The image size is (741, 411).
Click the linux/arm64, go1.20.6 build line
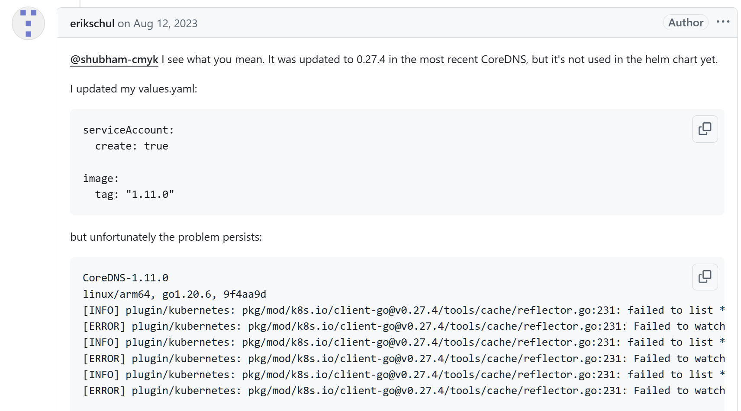pos(174,294)
